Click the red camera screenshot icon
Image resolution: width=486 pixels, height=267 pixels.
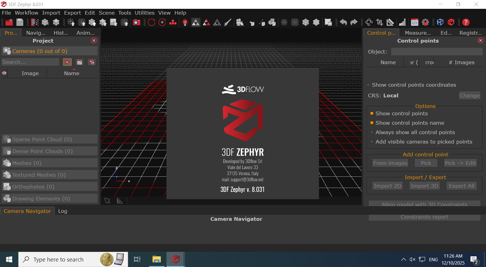coord(137,22)
